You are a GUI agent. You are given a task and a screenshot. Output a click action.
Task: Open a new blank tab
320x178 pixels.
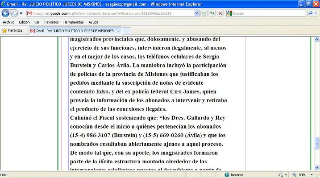127,31
